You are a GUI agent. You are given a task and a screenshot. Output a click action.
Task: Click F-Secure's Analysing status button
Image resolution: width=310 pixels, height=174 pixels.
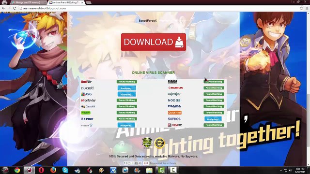point(126,125)
